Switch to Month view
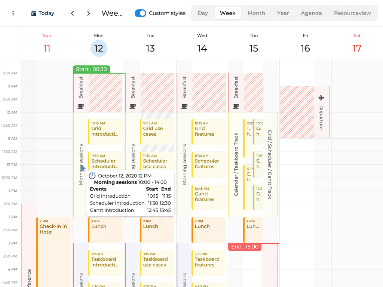383x287 pixels. pyautogui.click(x=256, y=13)
